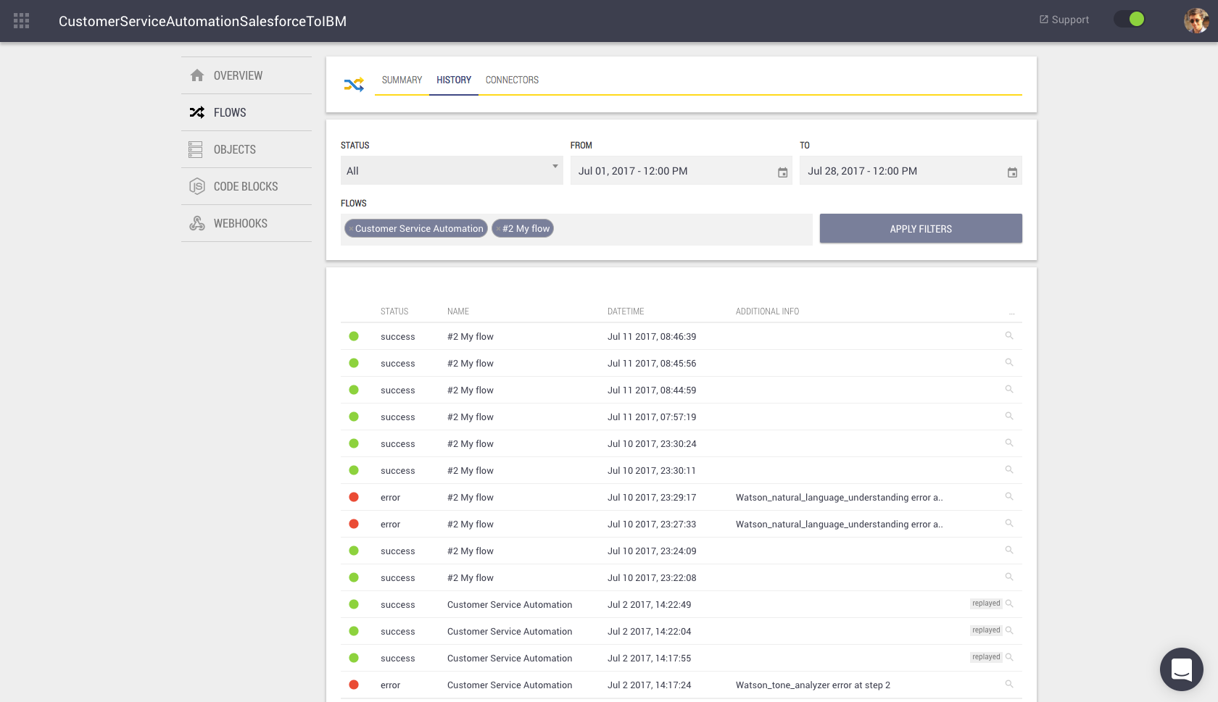Remove Customer Service Automation flow chip
Image resolution: width=1218 pixels, height=702 pixels.
click(x=351, y=229)
